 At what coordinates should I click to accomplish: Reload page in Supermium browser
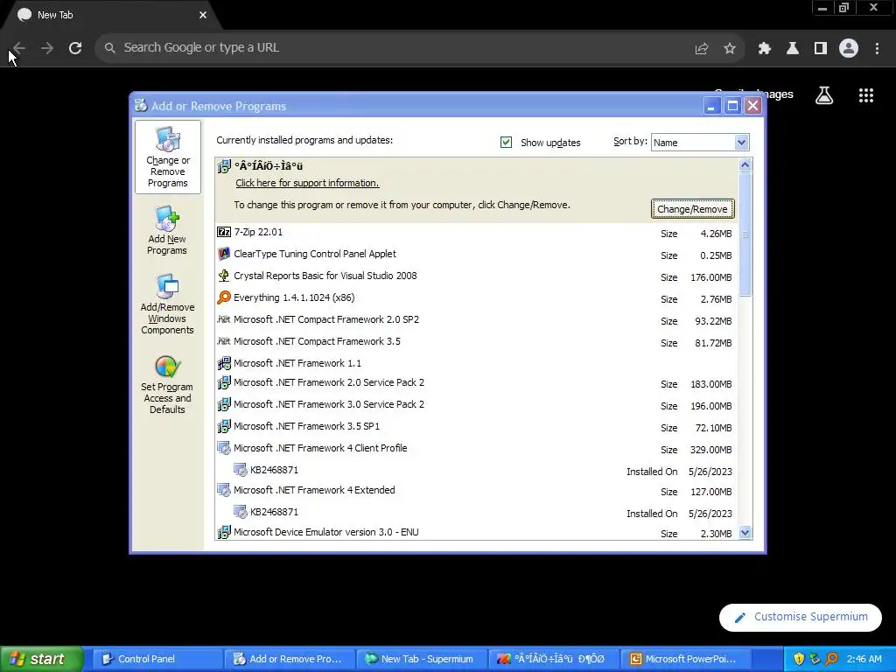[75, 48]
